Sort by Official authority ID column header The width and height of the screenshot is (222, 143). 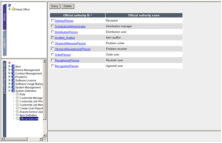click(x=77, y=15)
